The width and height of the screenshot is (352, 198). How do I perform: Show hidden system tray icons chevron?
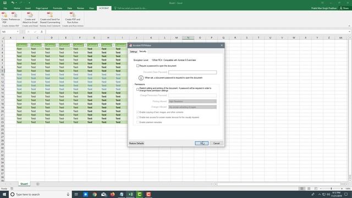click(x=319, y=194)
